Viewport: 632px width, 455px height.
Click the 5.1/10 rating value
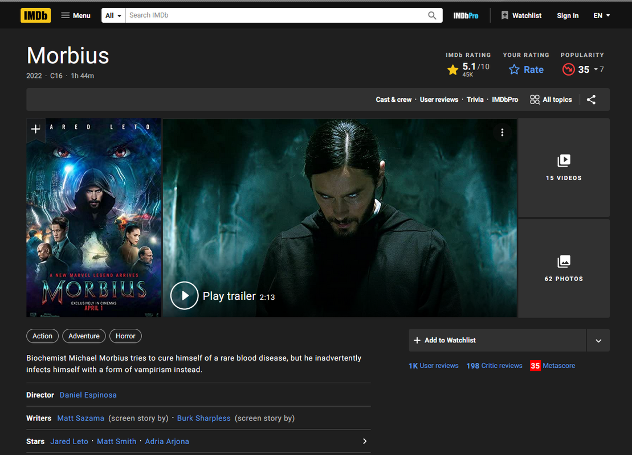pos(476,67)
